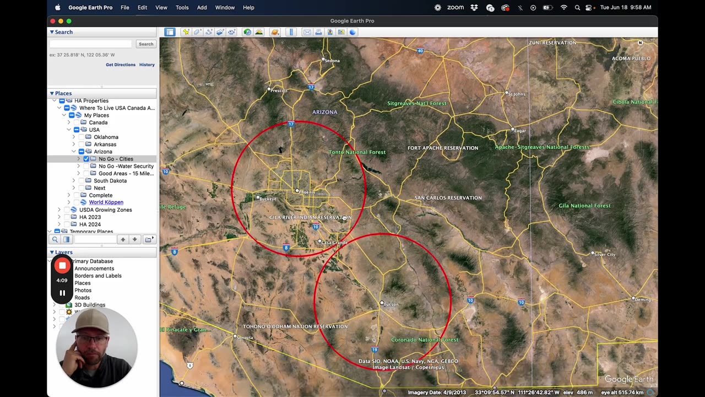
Task: Select the Add Path tool
Action: pos(209,32)
